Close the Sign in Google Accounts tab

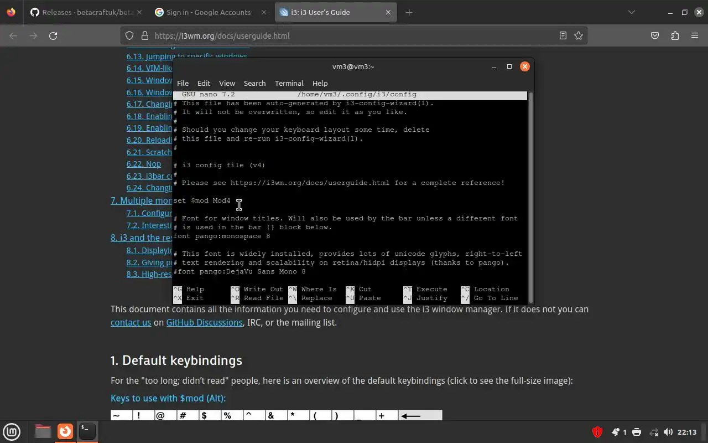pyautogui.click(x=263, y=12)
